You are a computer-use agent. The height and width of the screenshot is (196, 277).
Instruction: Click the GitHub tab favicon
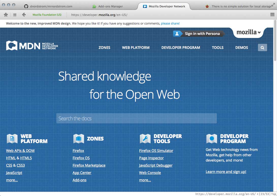coord(26,6)
